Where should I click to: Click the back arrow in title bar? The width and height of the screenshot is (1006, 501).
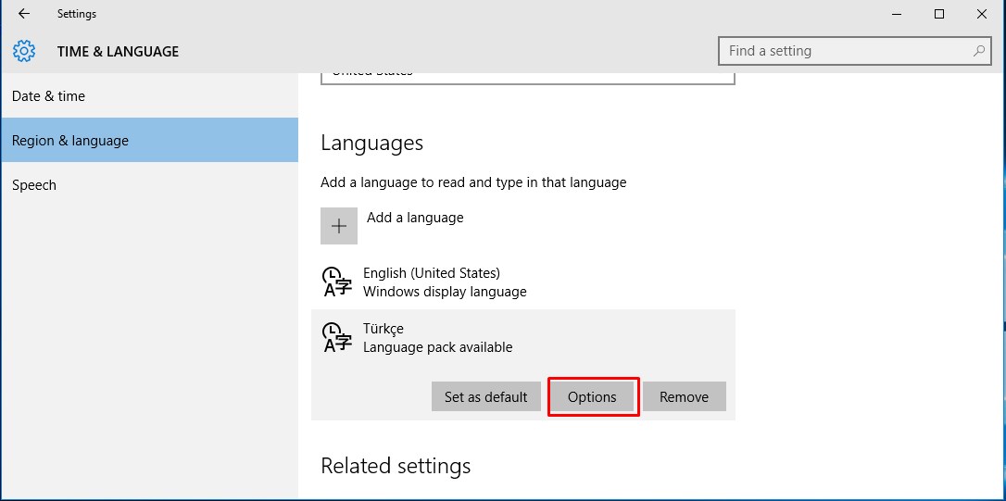click(x=24, y=14)
